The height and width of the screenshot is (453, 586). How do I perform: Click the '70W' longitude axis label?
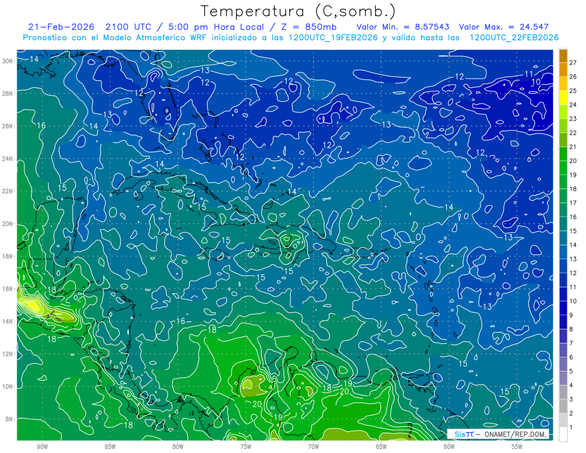click(314, 447)
